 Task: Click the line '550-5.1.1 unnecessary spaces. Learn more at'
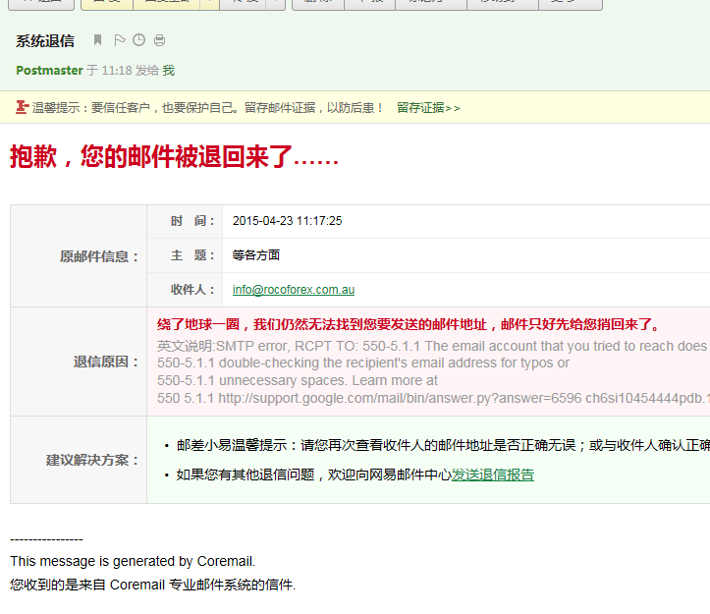[298, 380]
